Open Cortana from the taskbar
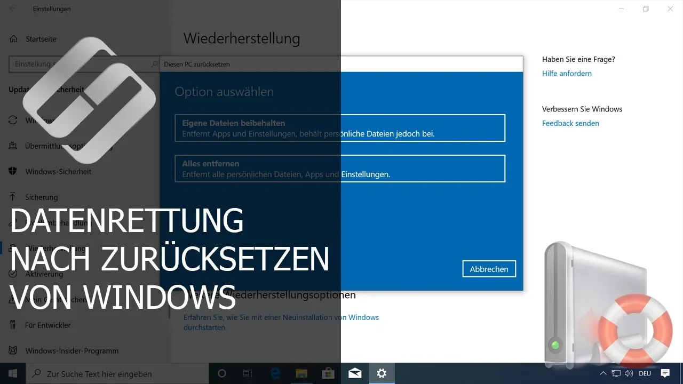Screen dimensions: 683x384 coord(222,373)
